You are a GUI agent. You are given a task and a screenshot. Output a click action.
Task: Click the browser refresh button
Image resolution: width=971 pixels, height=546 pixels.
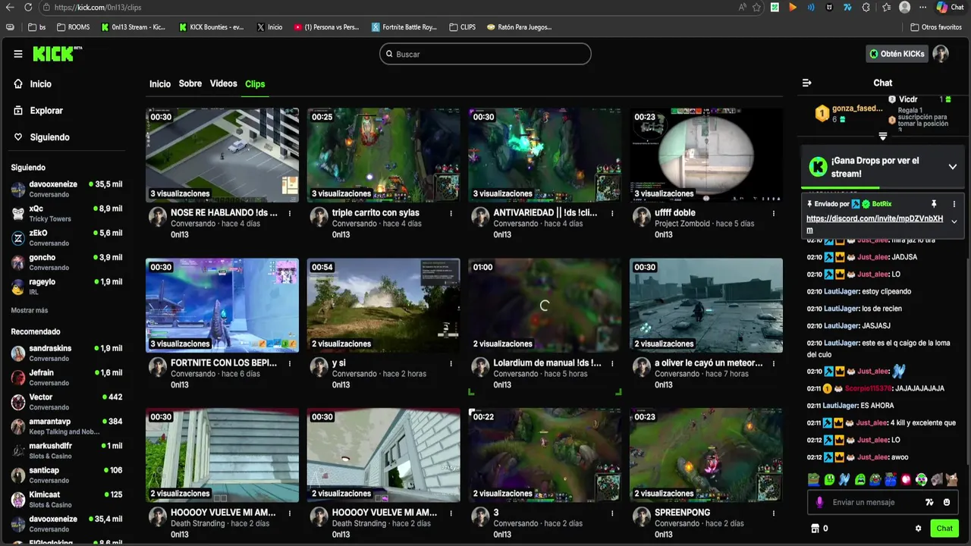[x=28, y=8]
